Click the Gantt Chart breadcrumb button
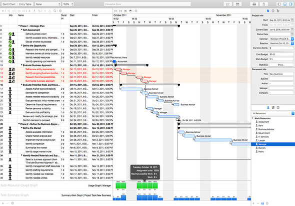The image size is (295, 206). [9, 4]
